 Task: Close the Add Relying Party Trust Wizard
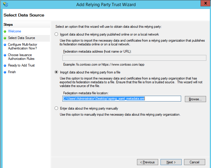(205, 3)
